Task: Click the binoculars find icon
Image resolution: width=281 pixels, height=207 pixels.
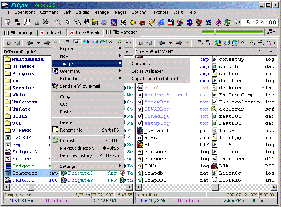Action: (x=86, y=22)
